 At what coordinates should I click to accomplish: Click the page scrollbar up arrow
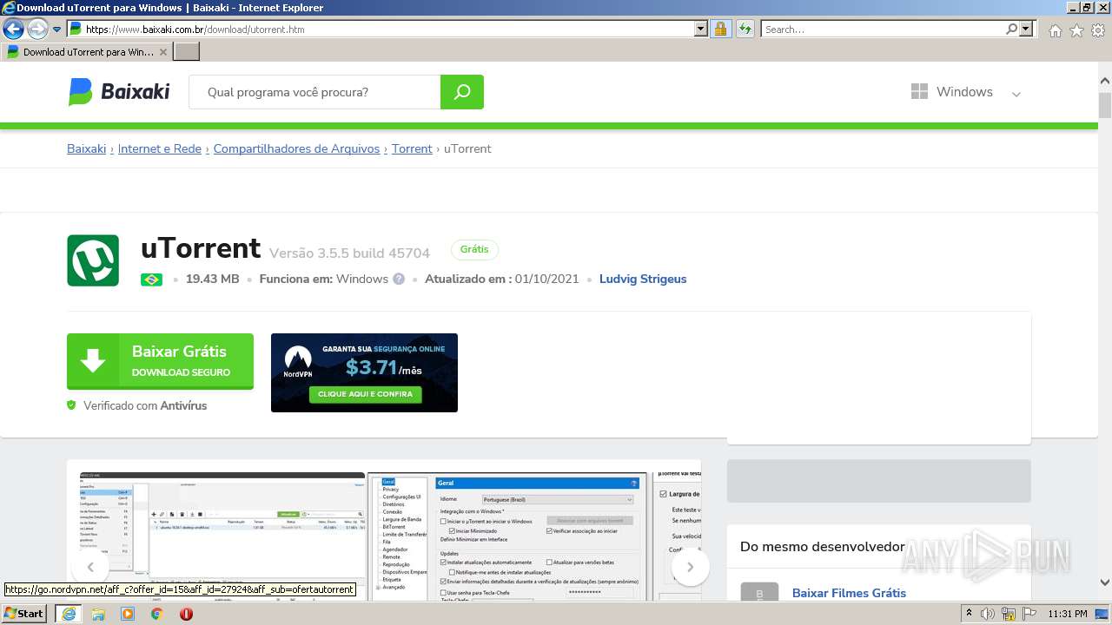[1105, 81]
